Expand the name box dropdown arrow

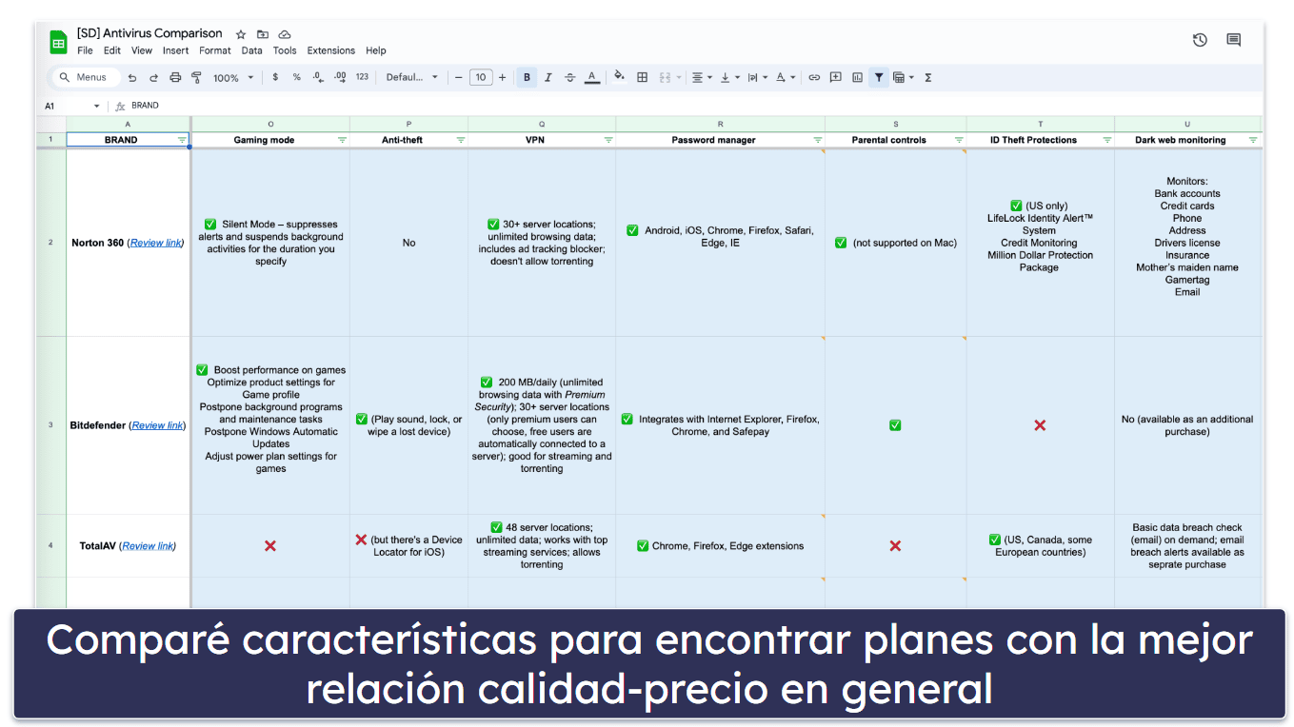pos(96,106)
